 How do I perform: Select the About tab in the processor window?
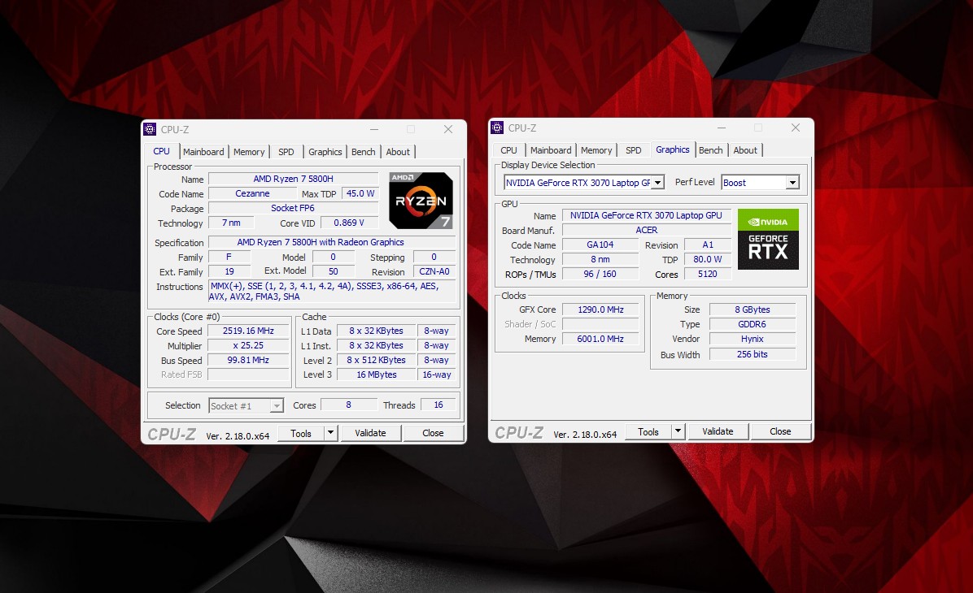tap(398, 152)
